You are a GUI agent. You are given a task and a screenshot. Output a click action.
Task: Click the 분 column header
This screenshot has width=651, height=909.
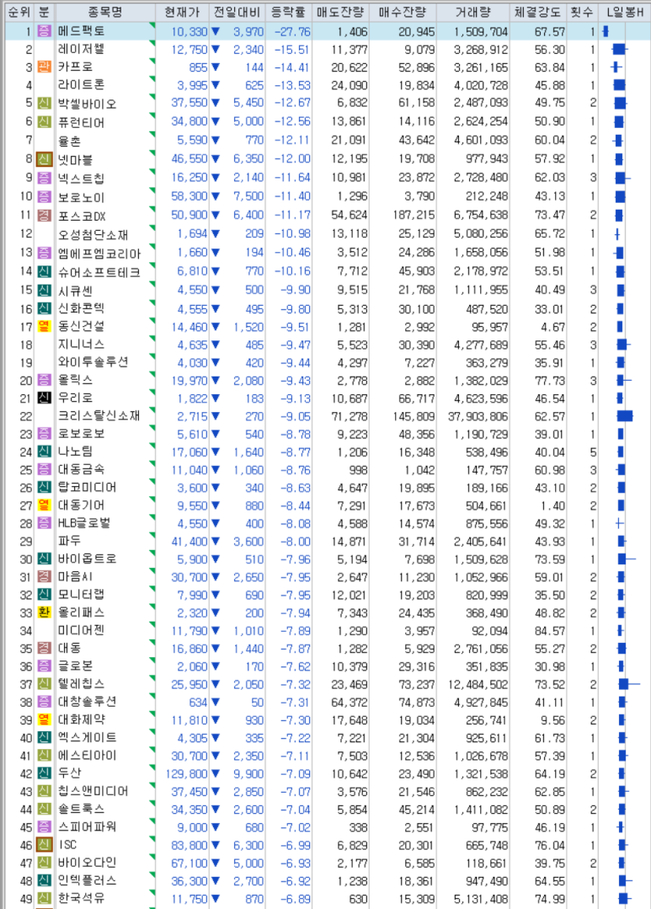pos(44,12)
